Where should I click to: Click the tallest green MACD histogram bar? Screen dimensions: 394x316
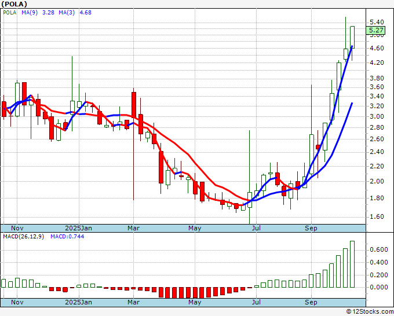352,264
